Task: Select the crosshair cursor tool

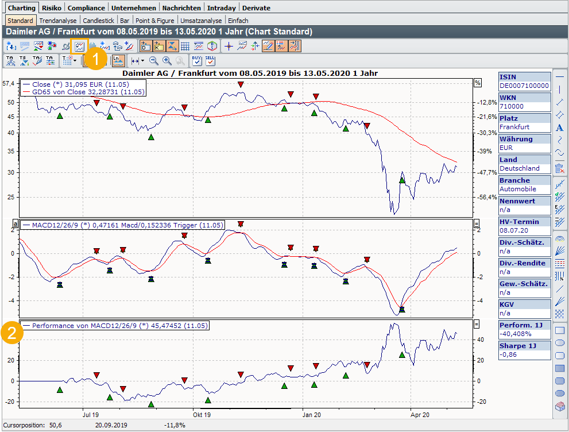Action: [229, 46]
